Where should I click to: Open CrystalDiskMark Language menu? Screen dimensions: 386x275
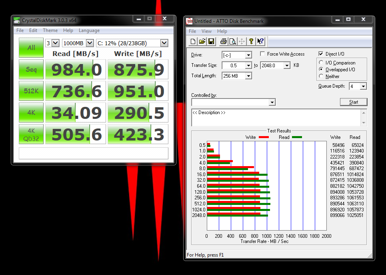pos(89,30)
